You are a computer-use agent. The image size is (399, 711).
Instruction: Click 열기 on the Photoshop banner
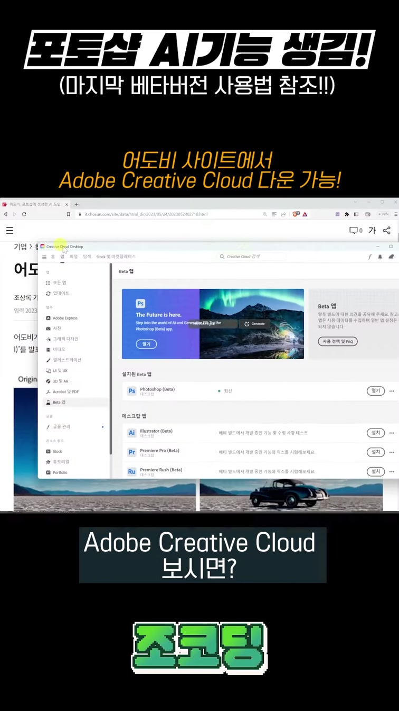146,344
